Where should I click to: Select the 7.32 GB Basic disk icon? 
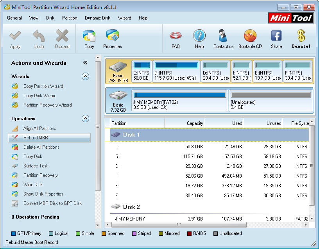point(118,95)
